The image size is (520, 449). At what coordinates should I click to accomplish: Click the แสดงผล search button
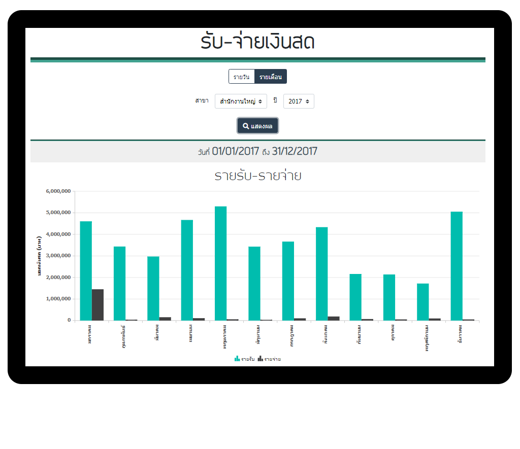(257, 126)
